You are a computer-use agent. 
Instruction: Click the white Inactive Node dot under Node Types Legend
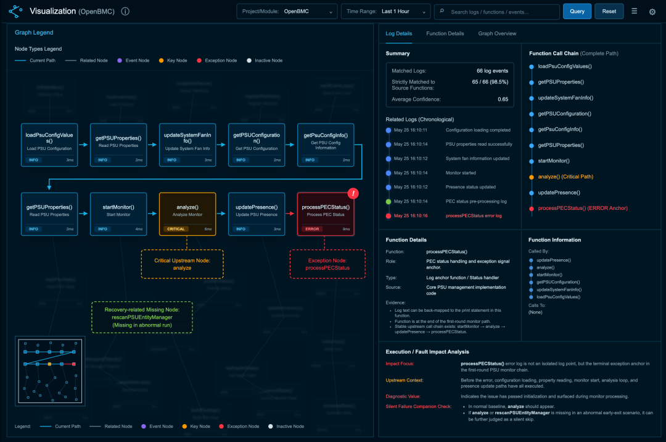point(249,60)
